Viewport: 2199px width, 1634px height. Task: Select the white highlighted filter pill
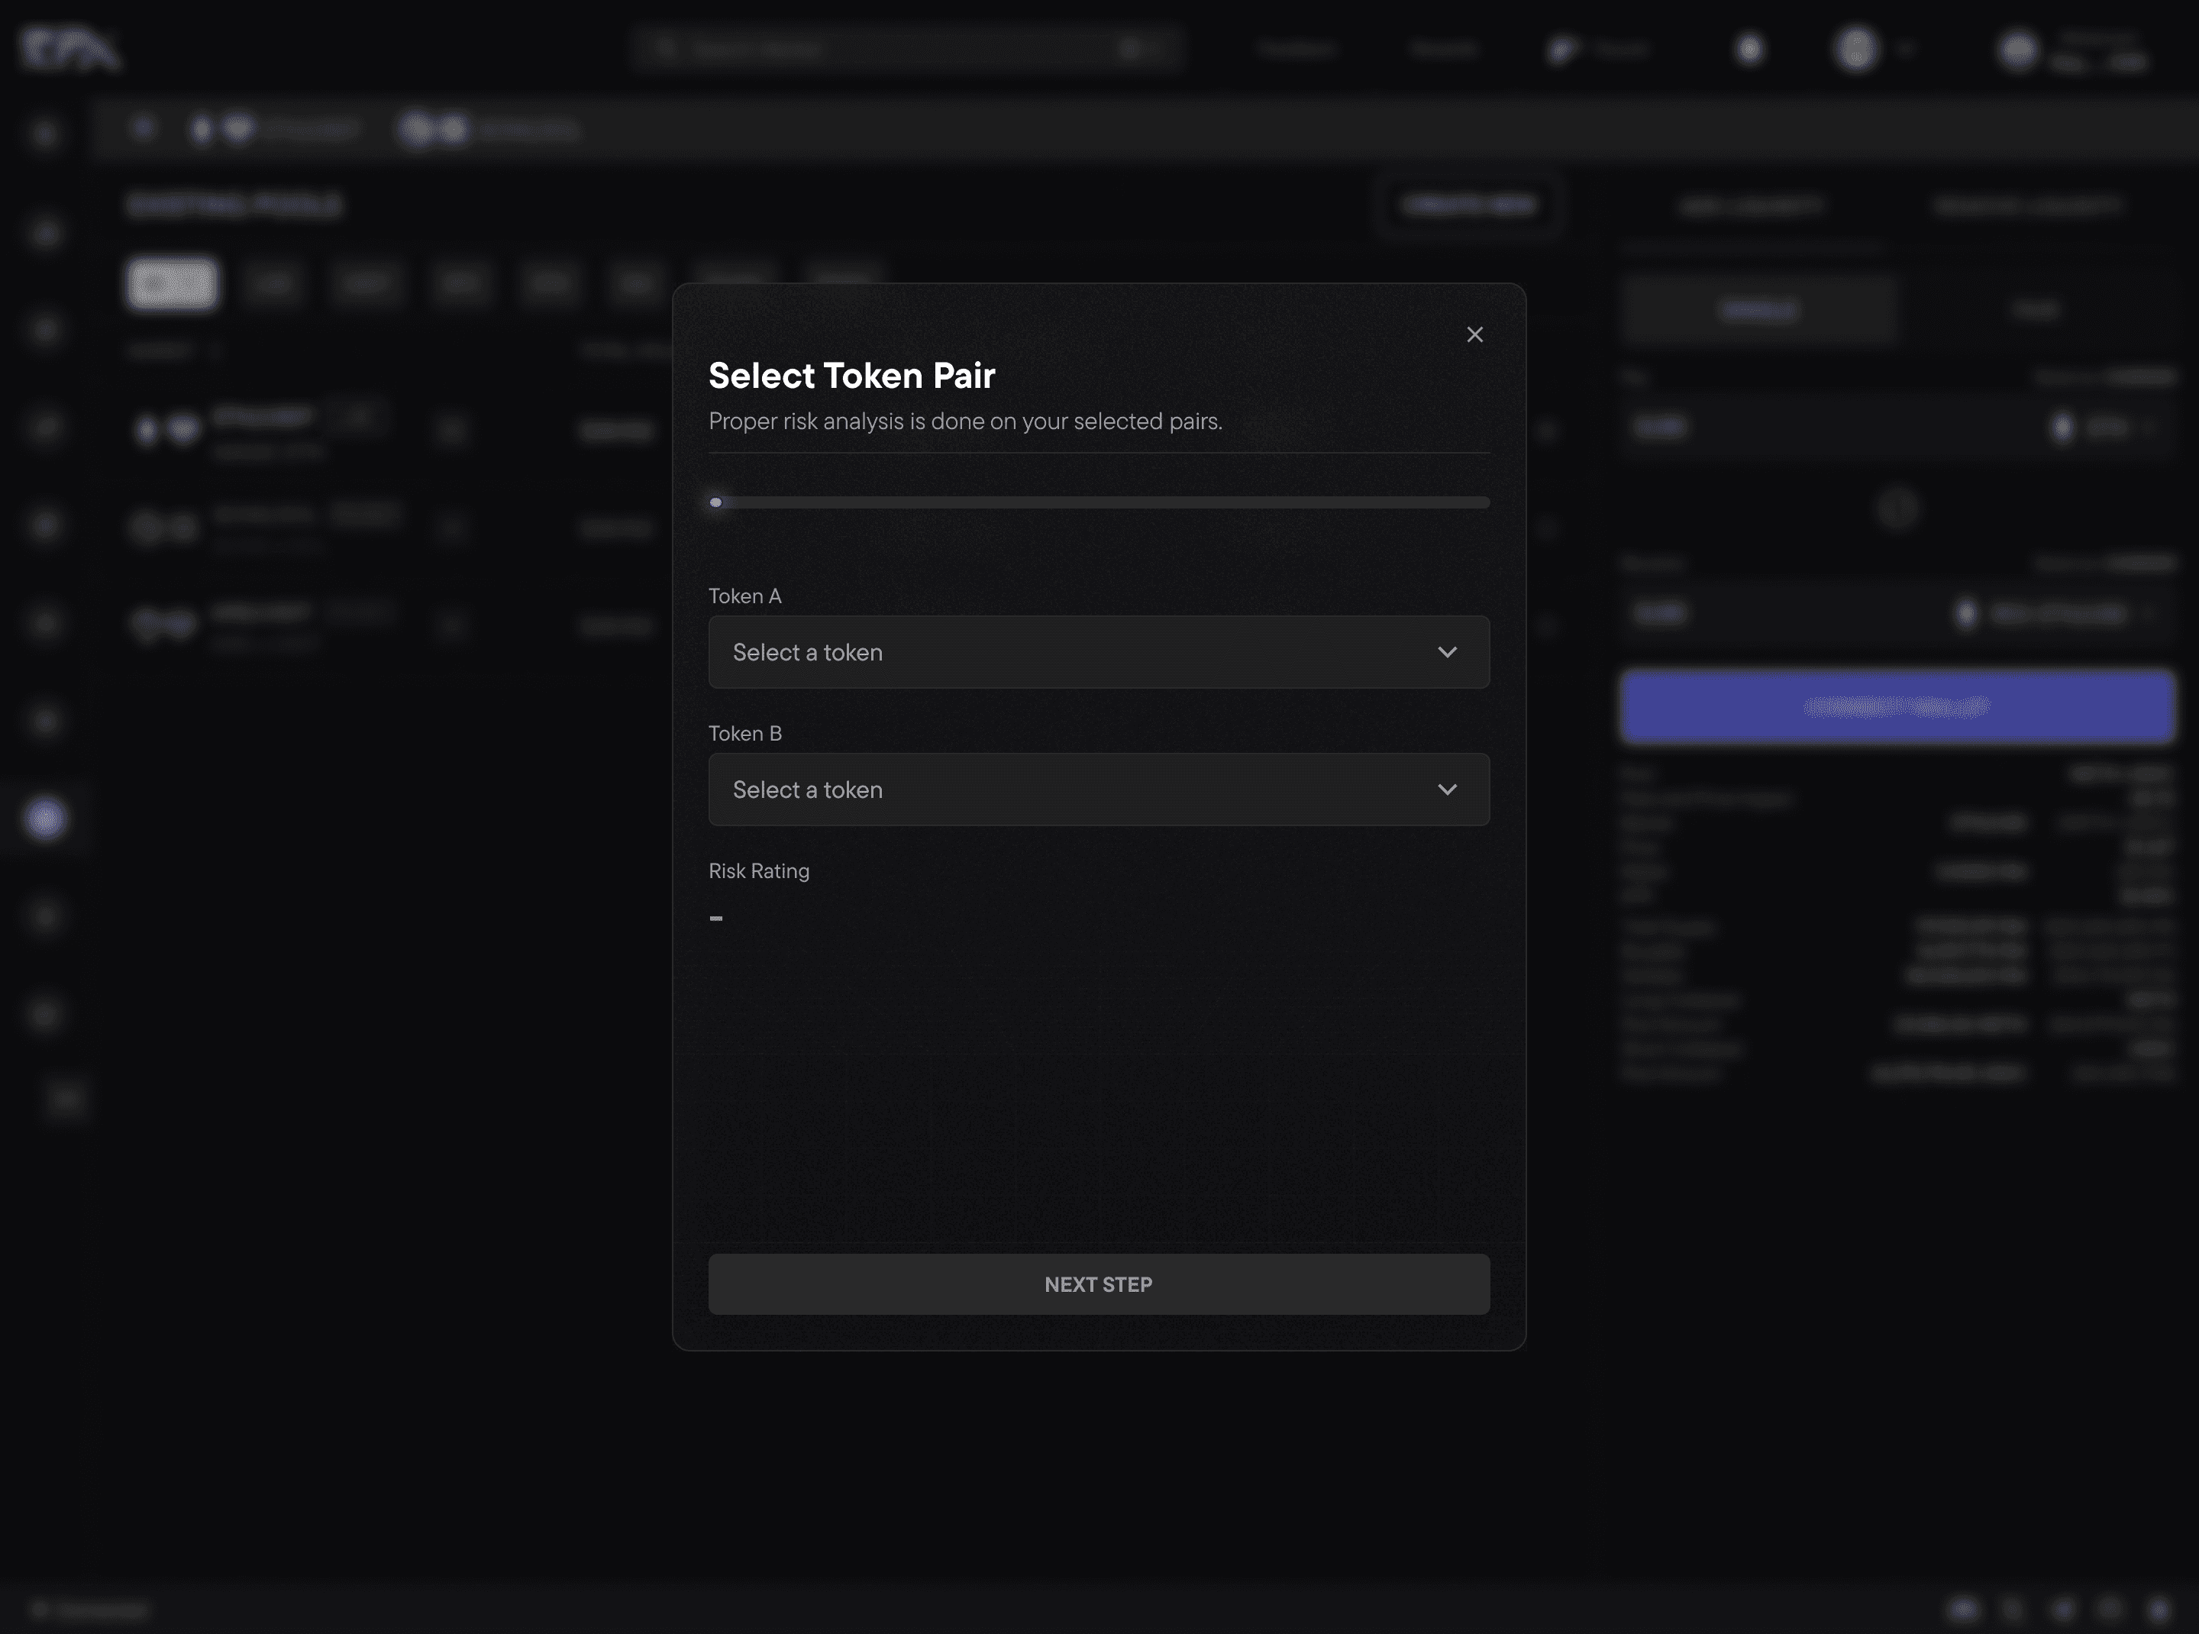point(172,284)
